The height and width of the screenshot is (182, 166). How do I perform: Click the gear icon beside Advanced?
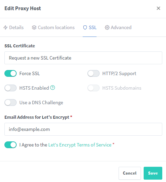click(107, 27)
